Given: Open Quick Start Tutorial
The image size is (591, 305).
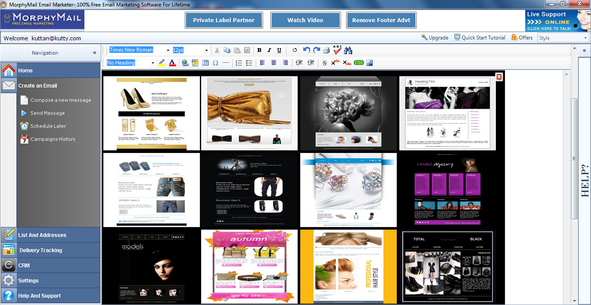Looking at the screenshot, I should (480, 37).
